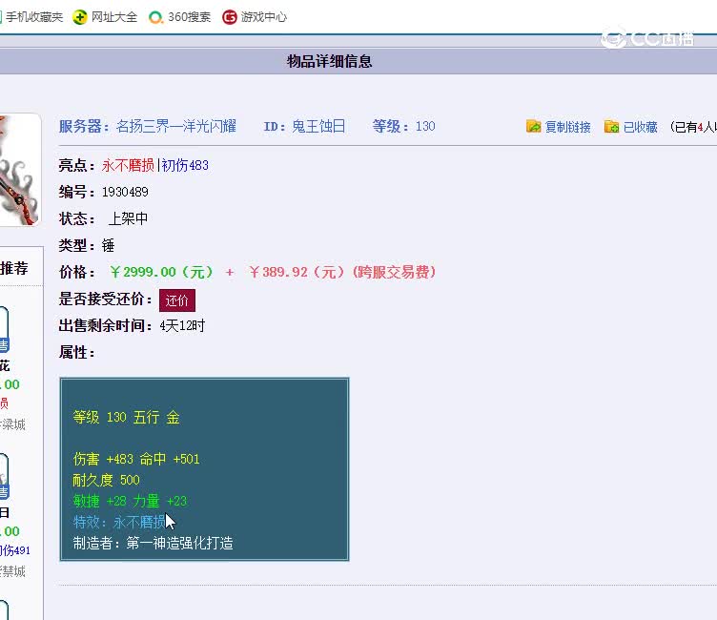Click the 网址大全 green plus icon

(79, 17)
